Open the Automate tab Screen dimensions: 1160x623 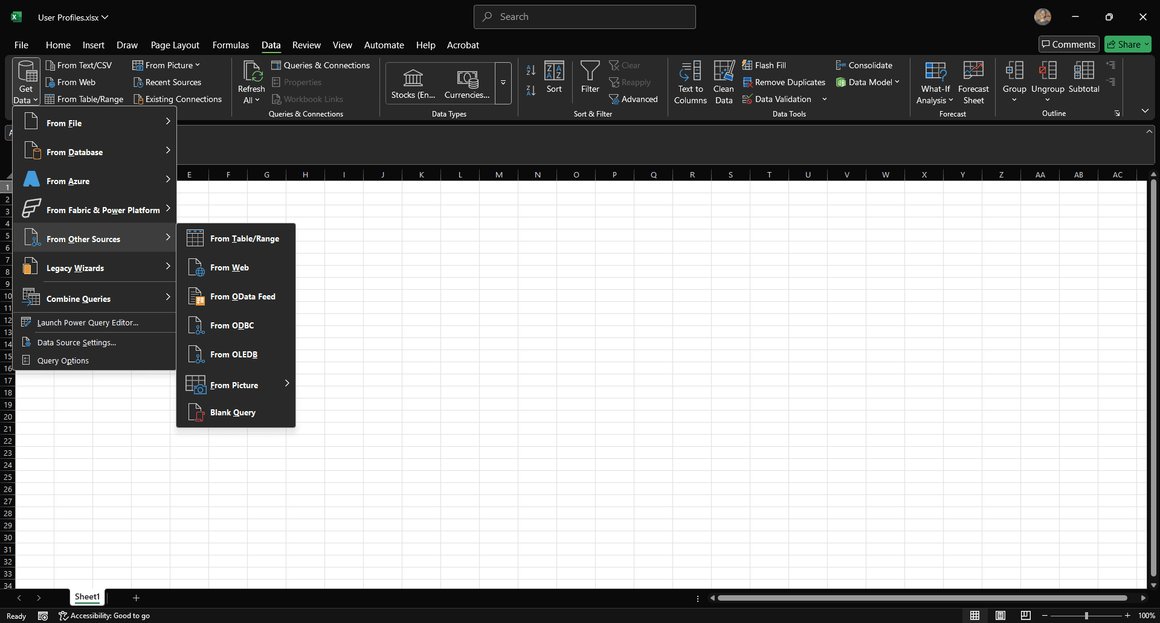click(384, 45)
